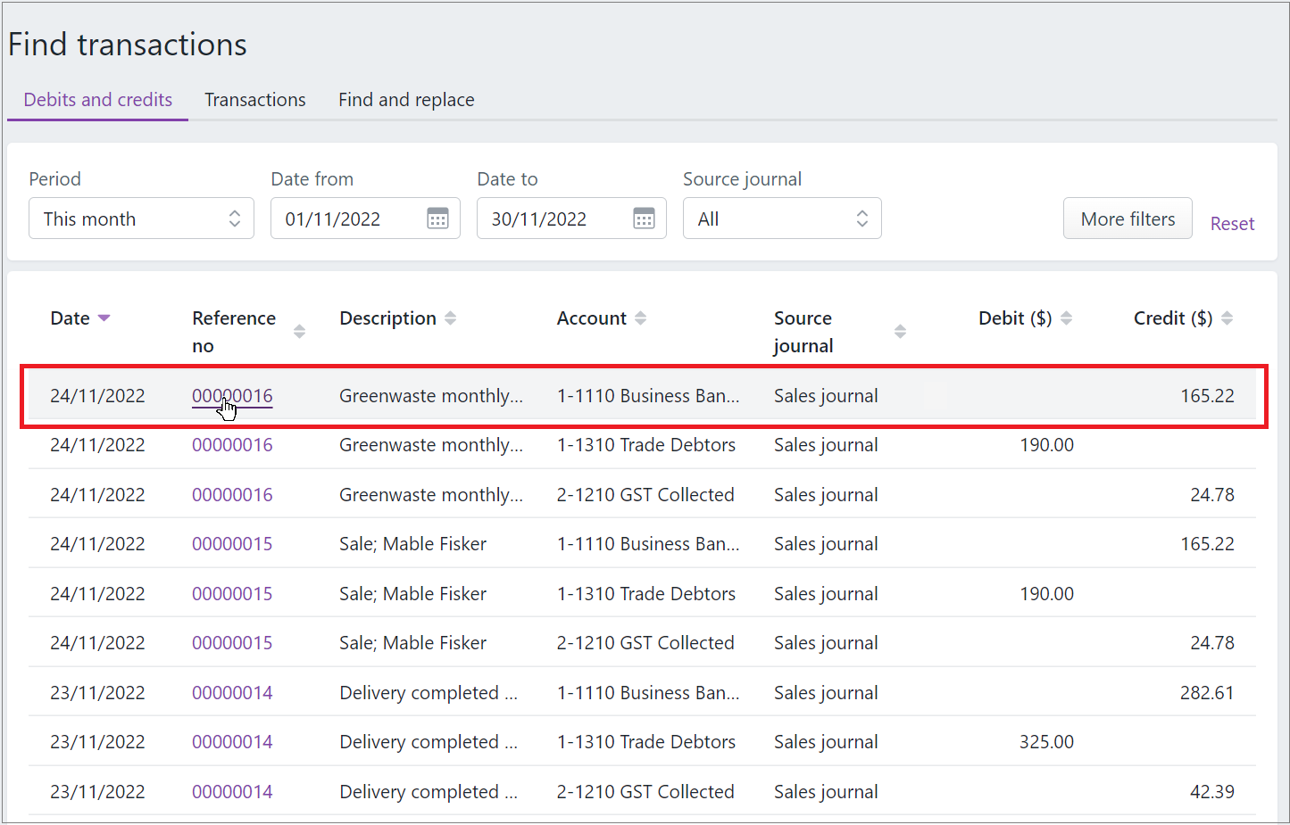The height and width of the screenshot is (825, 1290).
Task: Switch to the Transactions tab
Action: point(255,100)
